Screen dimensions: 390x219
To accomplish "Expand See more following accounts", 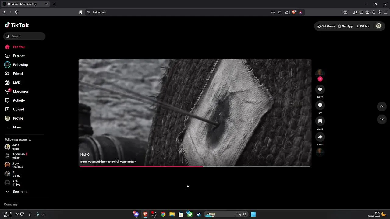I will click(16, 192).
